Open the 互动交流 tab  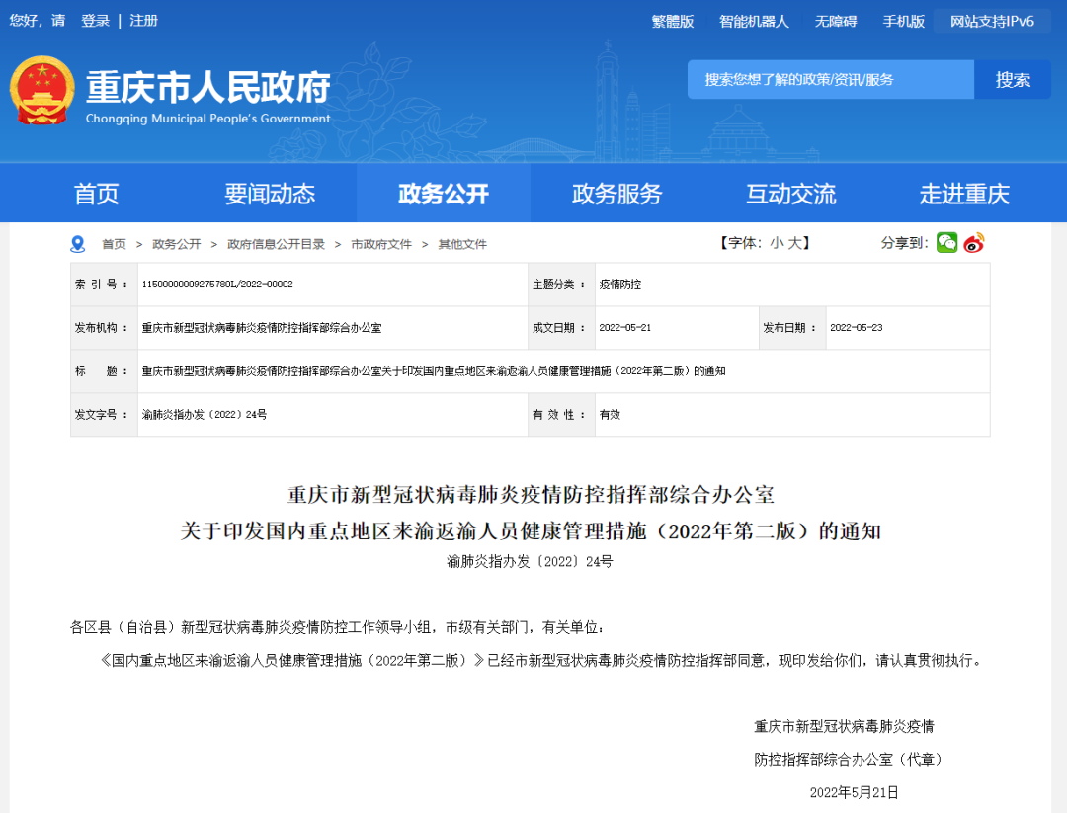click(790, 194)
